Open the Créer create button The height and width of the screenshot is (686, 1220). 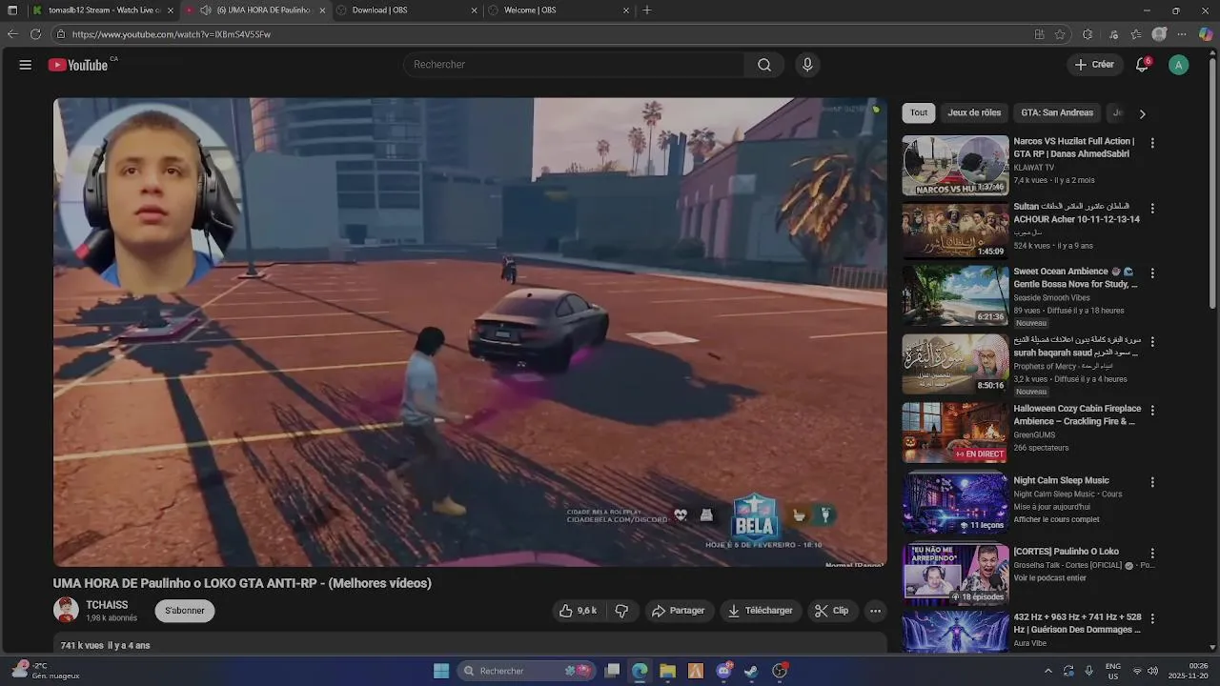point(1094,65)
